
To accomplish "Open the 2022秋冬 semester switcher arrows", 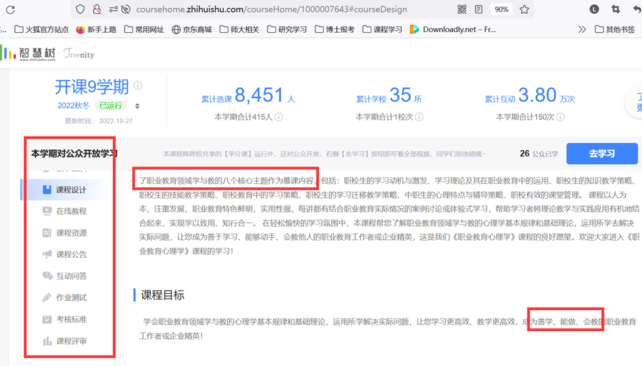I will click(138, 106).
